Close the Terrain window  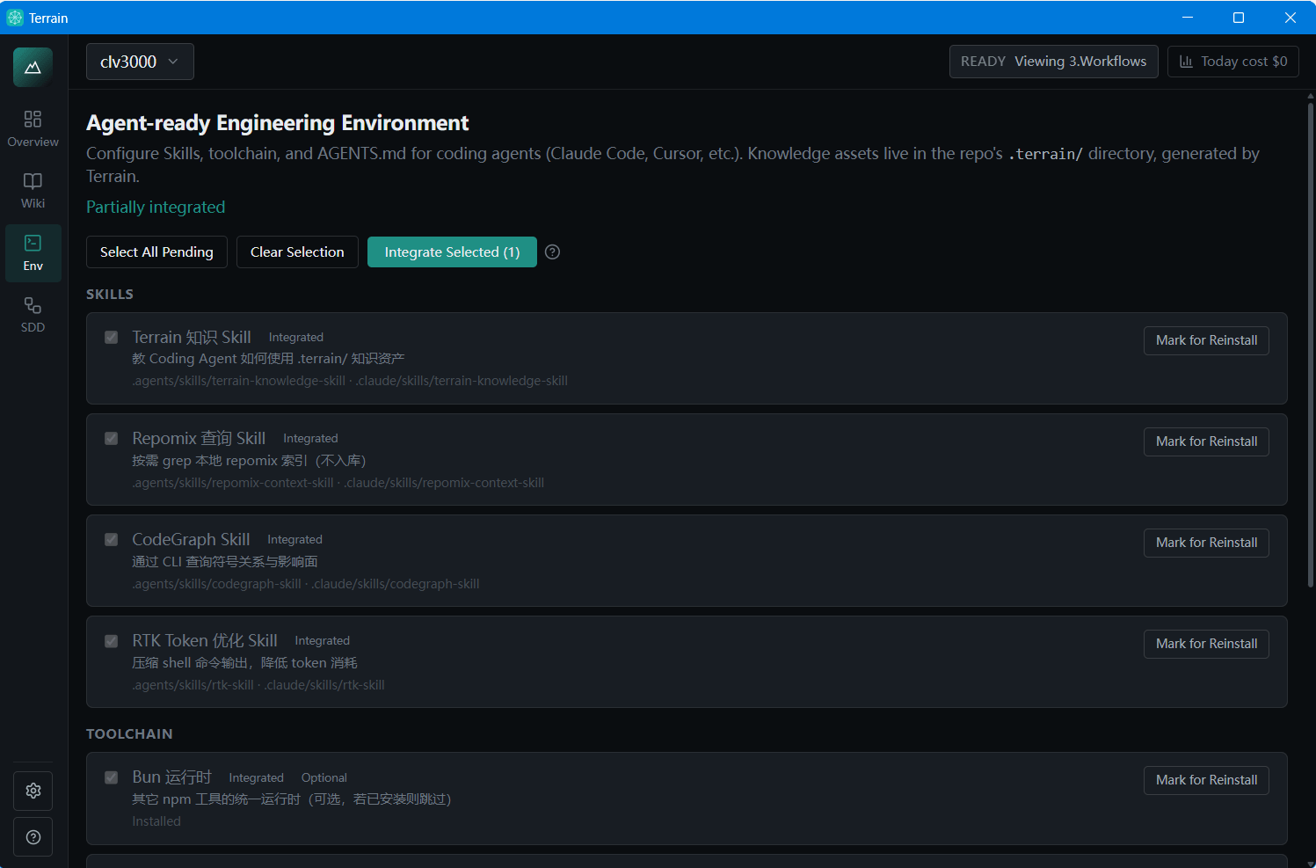coord(1290,18)
